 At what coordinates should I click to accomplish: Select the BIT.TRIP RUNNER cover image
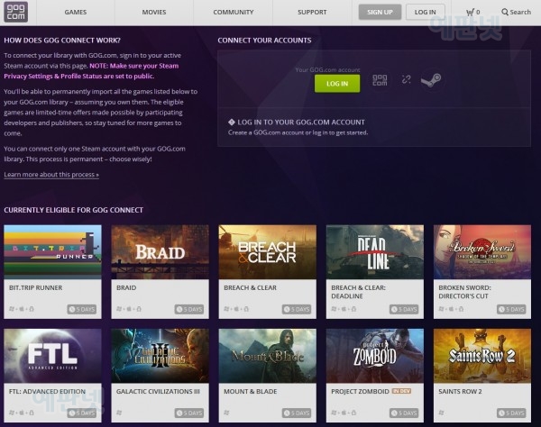point(53,252)
